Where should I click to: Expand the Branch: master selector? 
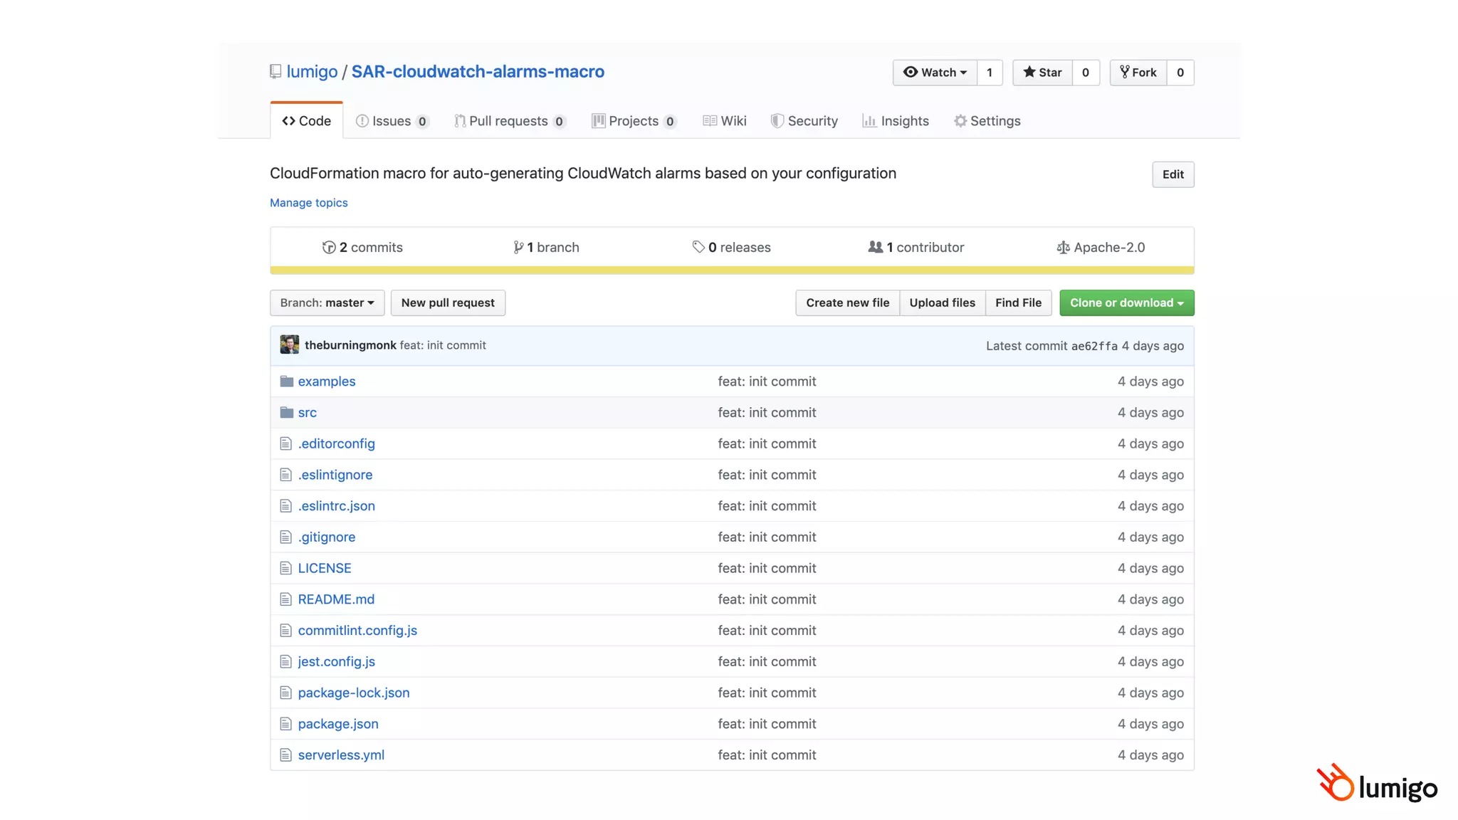tap(327, 303)
